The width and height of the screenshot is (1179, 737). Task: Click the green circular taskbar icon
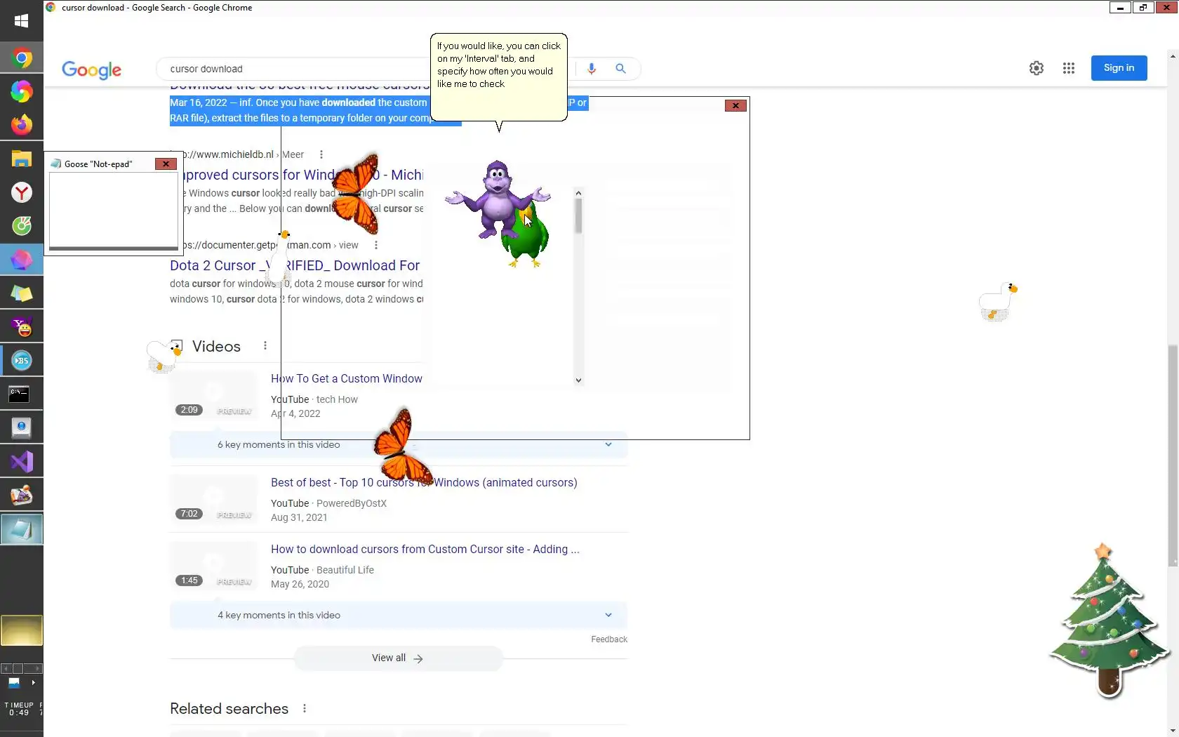pos(21,226)
